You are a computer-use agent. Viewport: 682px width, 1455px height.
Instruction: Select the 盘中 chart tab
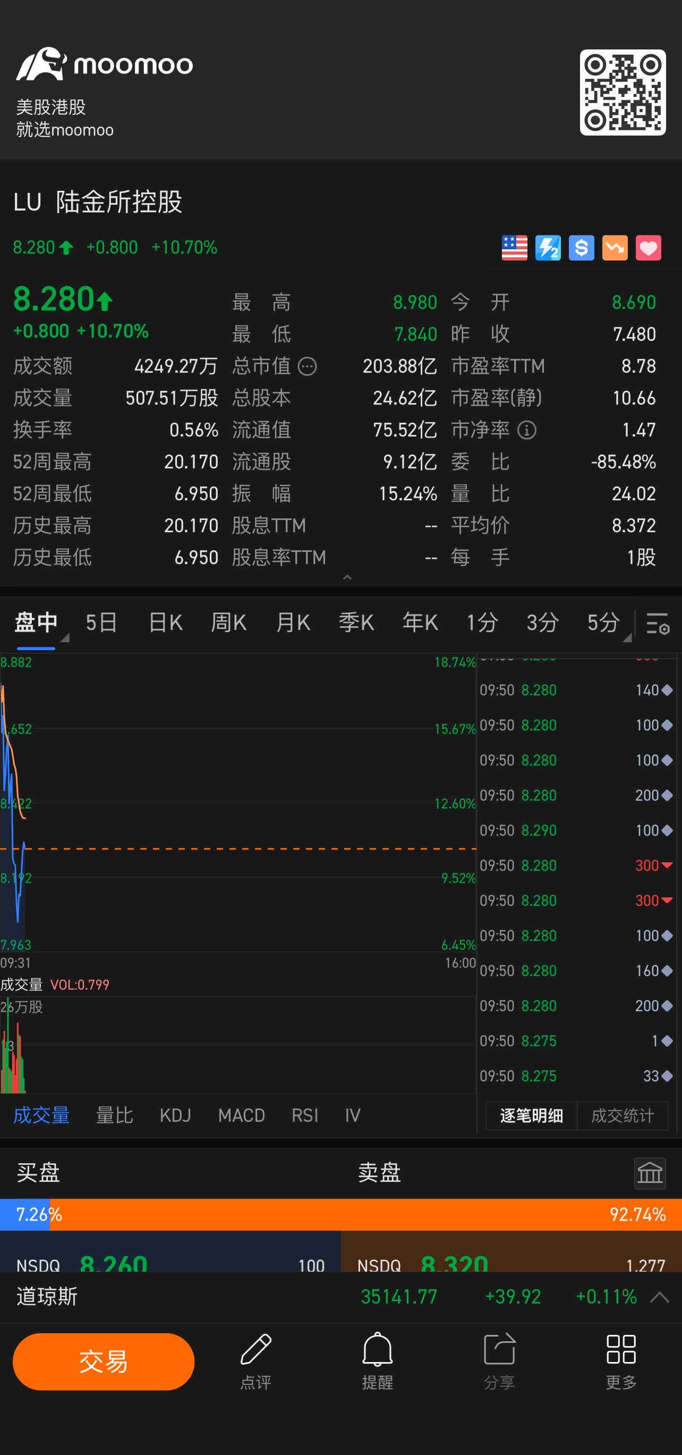tap(36, 623)
